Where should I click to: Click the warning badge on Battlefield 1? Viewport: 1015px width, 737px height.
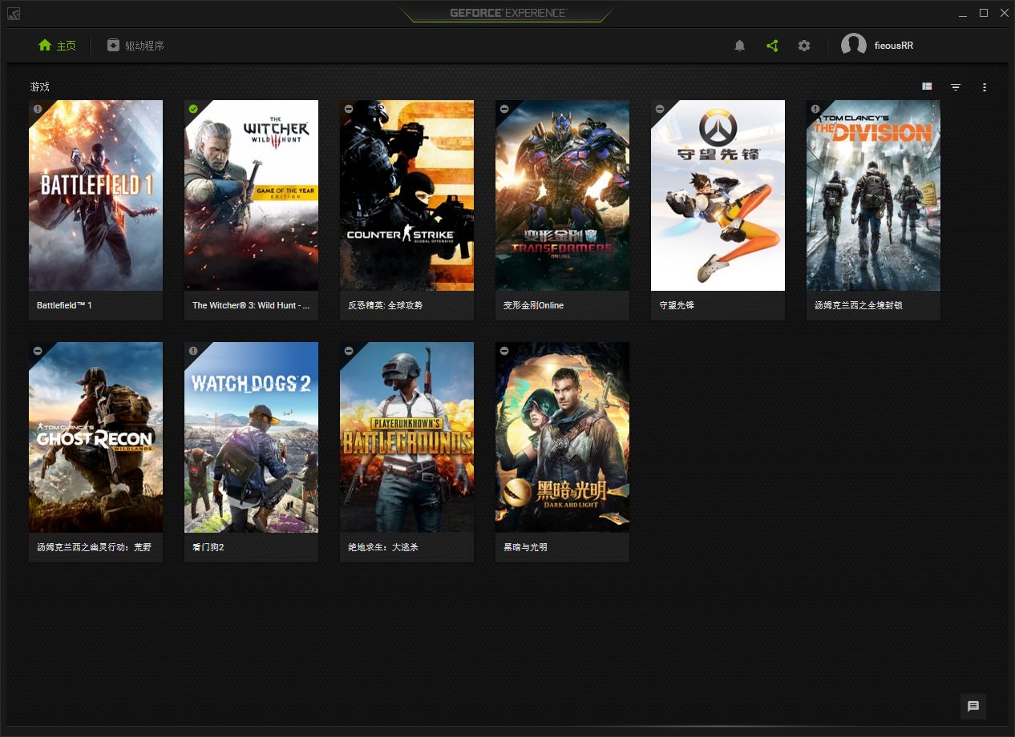pos(37,108)
